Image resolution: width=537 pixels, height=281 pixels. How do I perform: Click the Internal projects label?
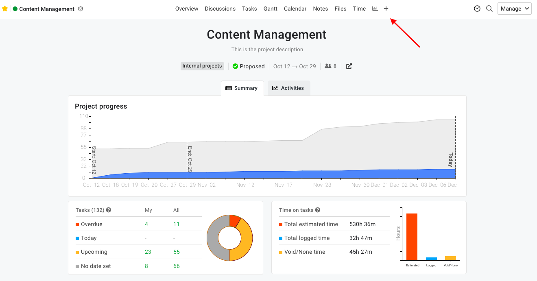[x=202, y=66]
